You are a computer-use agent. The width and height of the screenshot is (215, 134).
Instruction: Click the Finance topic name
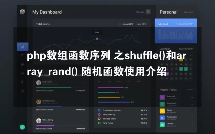coord(170,124)
